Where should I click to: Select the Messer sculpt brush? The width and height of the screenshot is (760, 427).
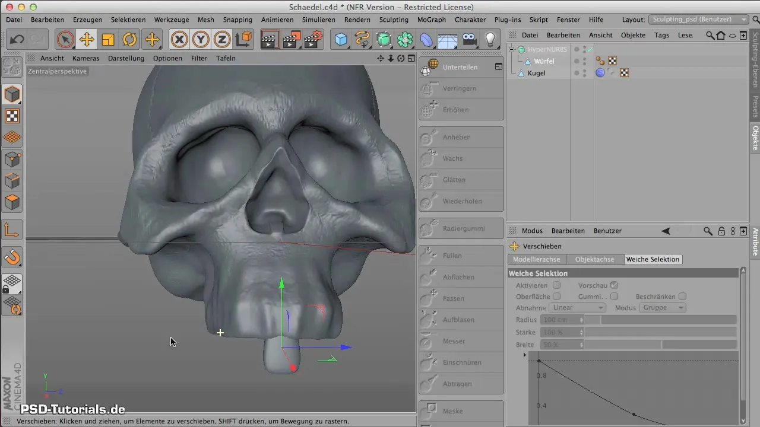461,341
